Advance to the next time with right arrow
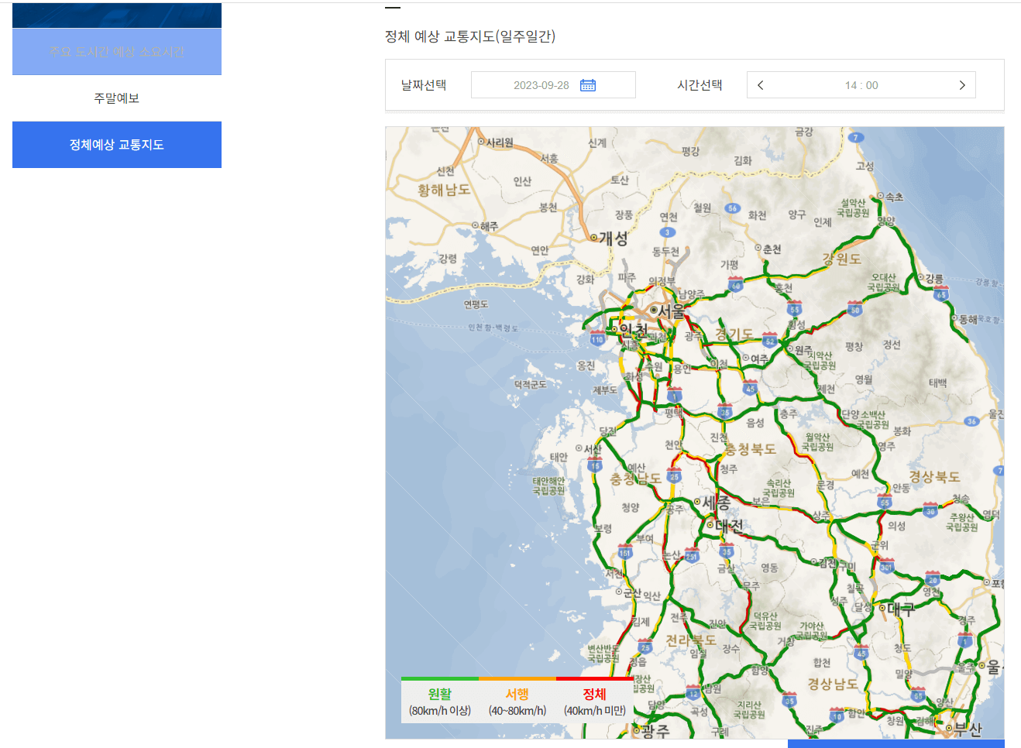 pyautogui.click(x=962, y=84)
